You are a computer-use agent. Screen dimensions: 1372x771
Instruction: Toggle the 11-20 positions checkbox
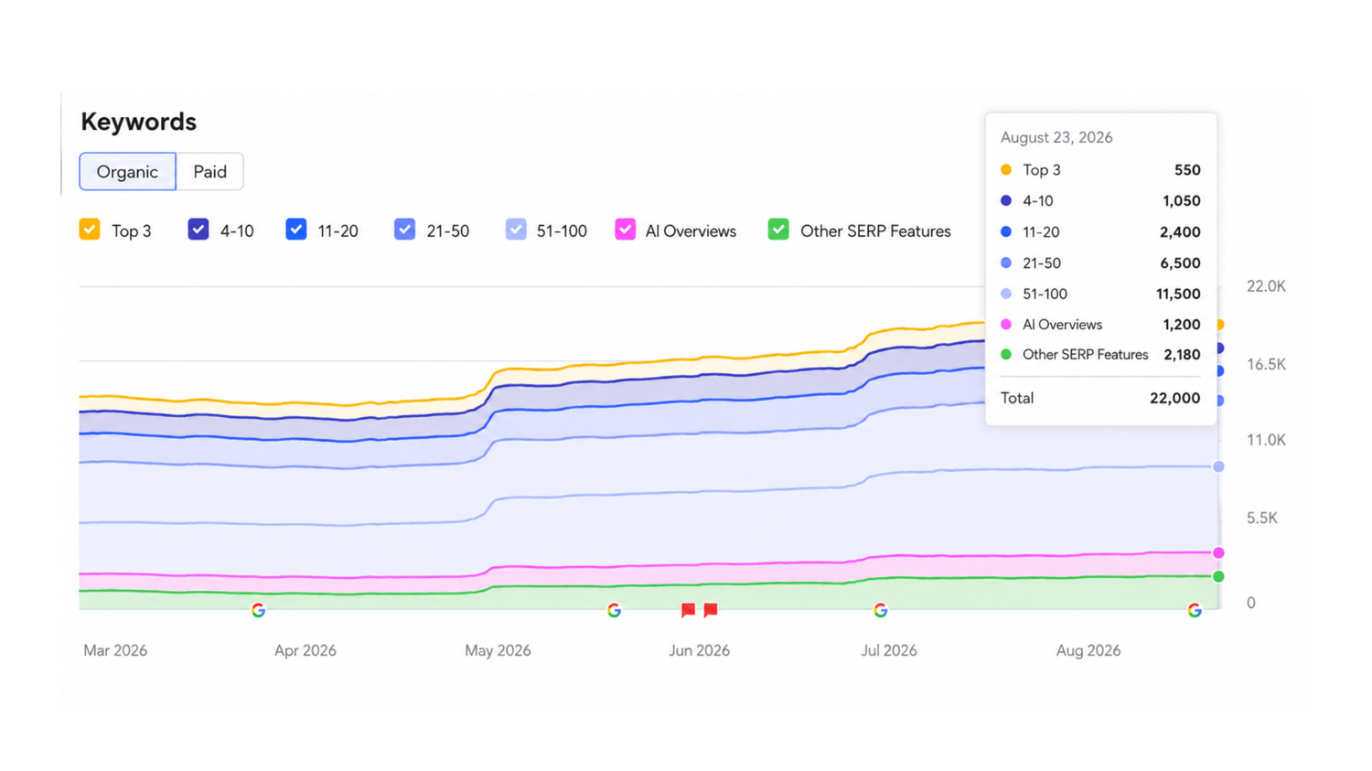[x=296, y=230]
